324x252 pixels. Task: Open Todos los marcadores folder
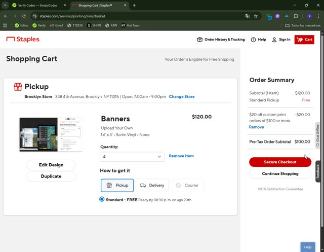click(303, 25)
